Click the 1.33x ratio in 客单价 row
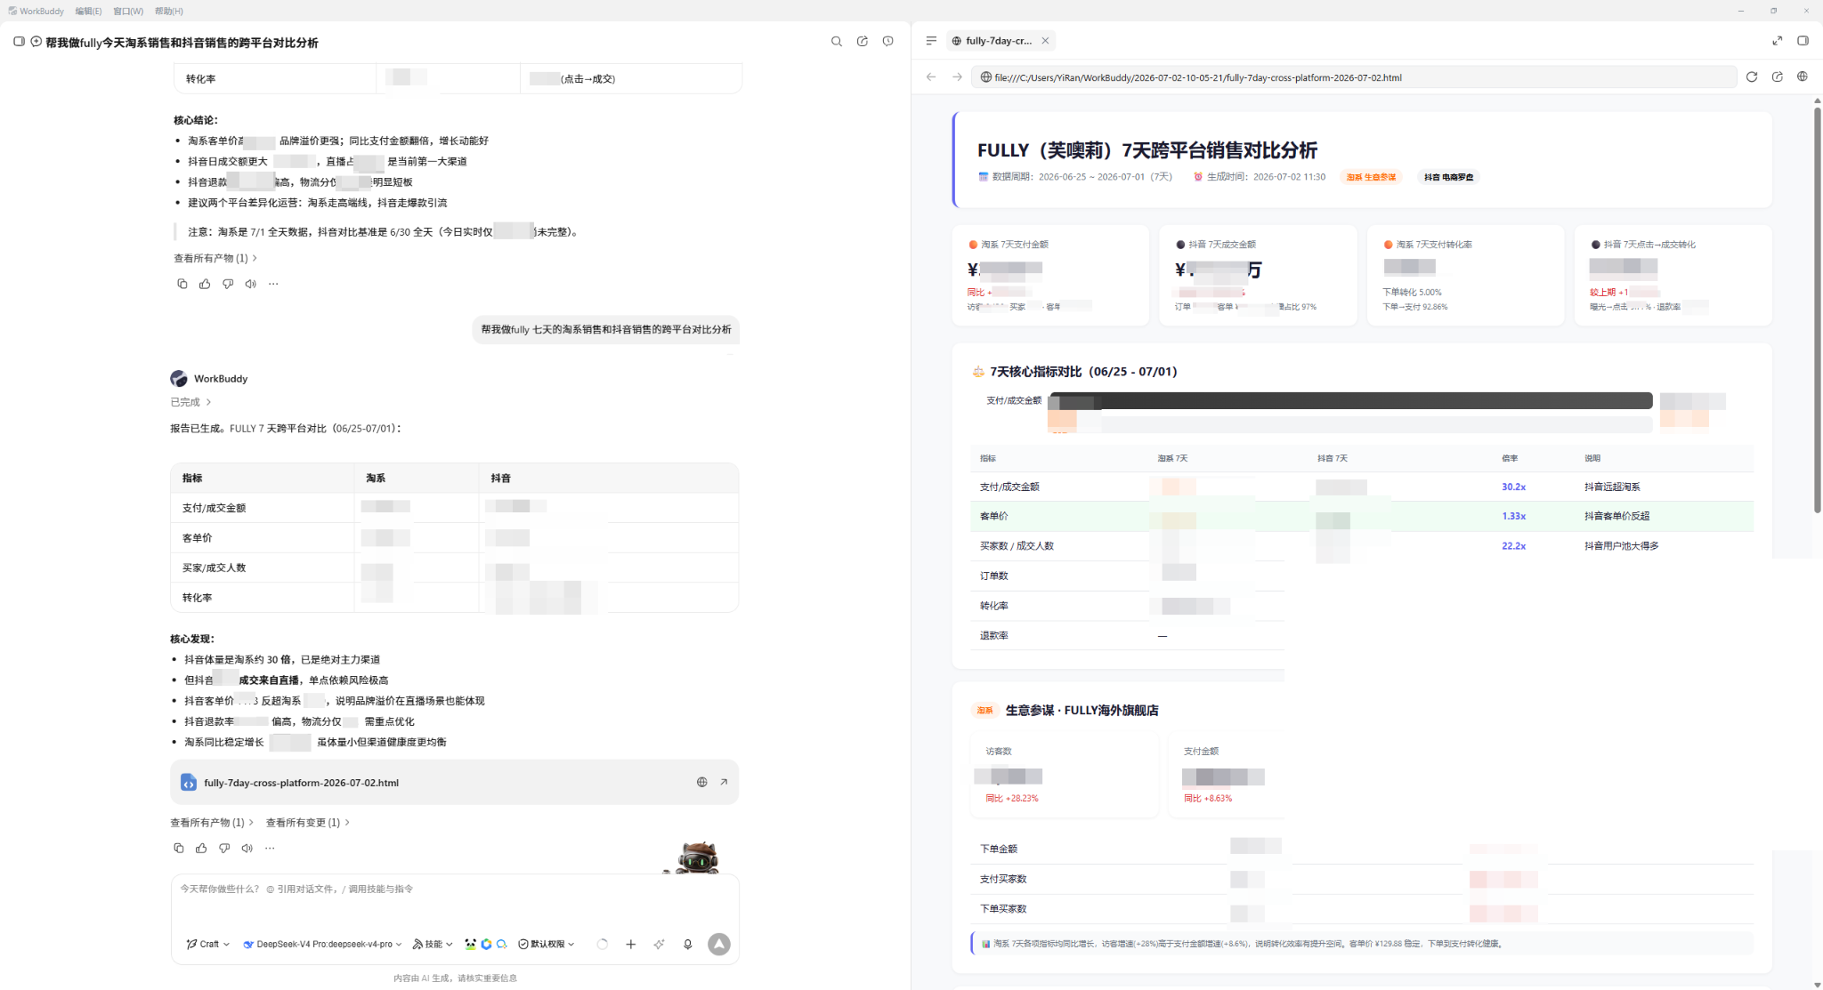This screenshot has width=1823, height=990. coord(1513,516)
